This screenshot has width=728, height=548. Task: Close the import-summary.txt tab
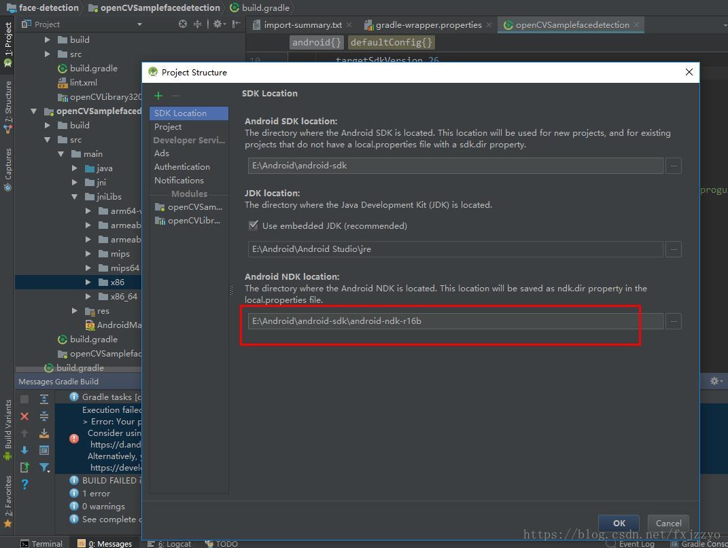(349, 25)
